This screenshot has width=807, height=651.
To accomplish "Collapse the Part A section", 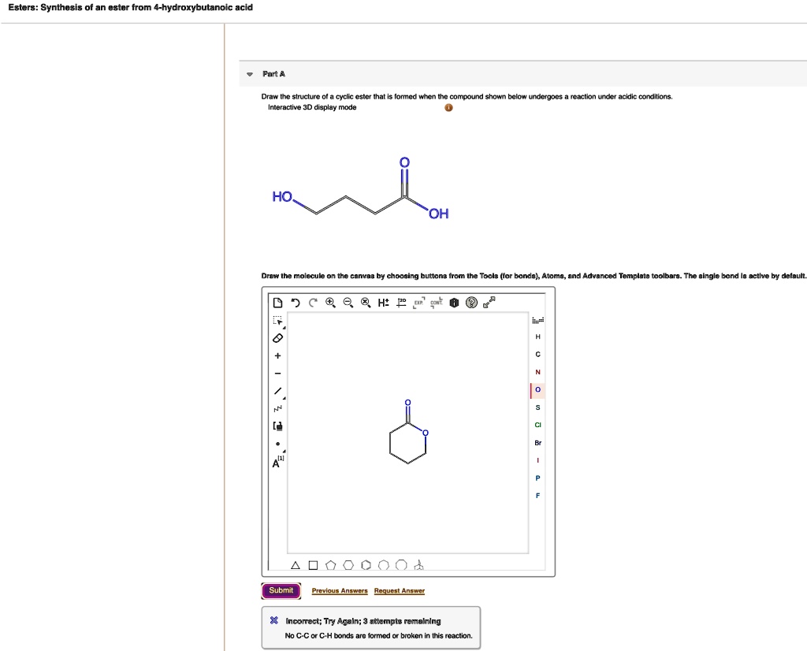I will (250, 74).
